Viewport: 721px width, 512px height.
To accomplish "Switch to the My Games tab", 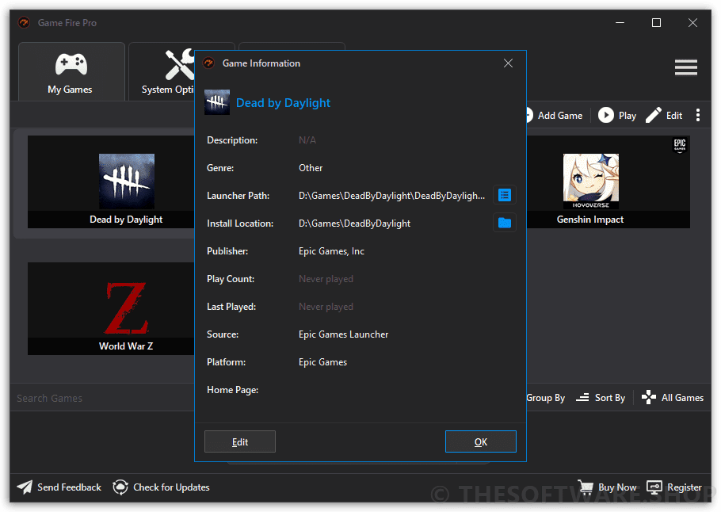I will pos(71,71).
